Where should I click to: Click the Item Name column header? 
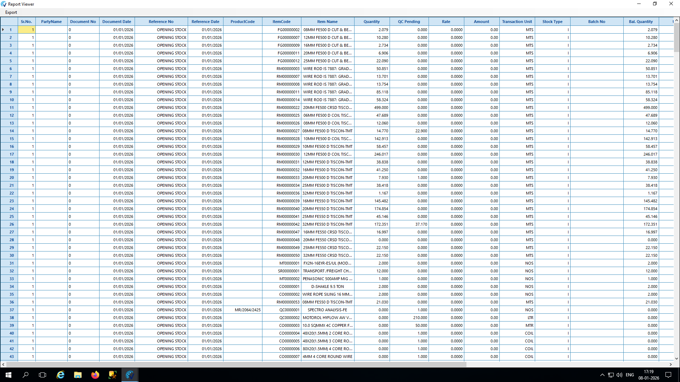click(327, 22)
